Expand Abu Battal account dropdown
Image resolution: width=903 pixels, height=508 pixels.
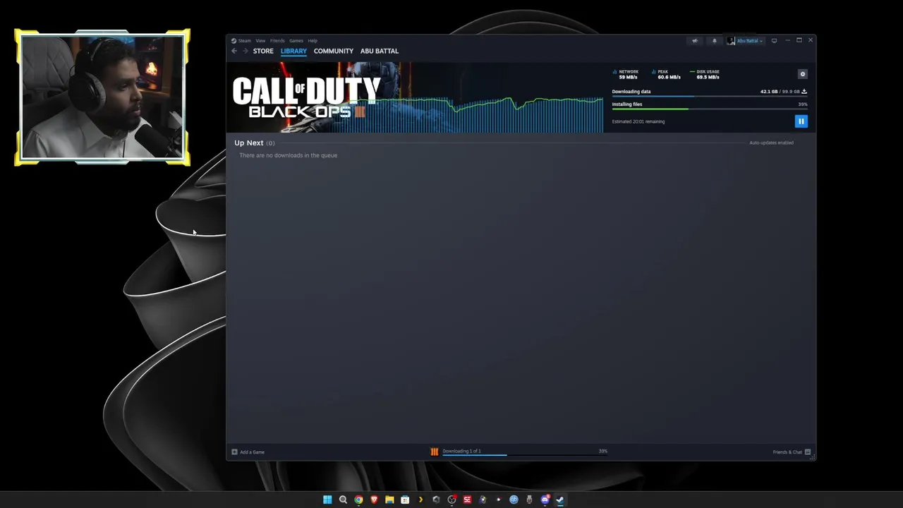coord(750,41)
